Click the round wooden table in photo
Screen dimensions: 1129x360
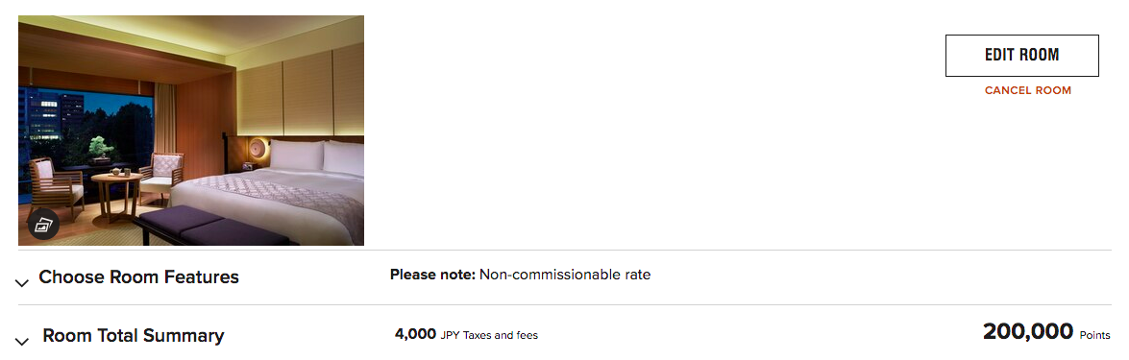tap(115, 194)
